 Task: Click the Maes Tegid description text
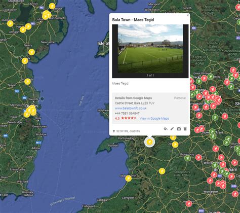click(121, 83)
